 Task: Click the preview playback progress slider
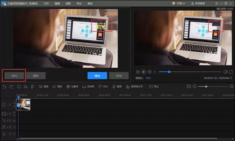tap(190, 72)
